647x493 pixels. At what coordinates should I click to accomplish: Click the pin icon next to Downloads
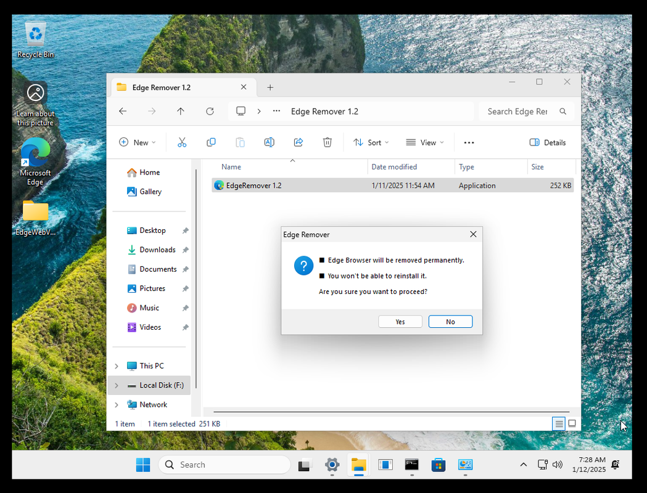pos(185,250)
